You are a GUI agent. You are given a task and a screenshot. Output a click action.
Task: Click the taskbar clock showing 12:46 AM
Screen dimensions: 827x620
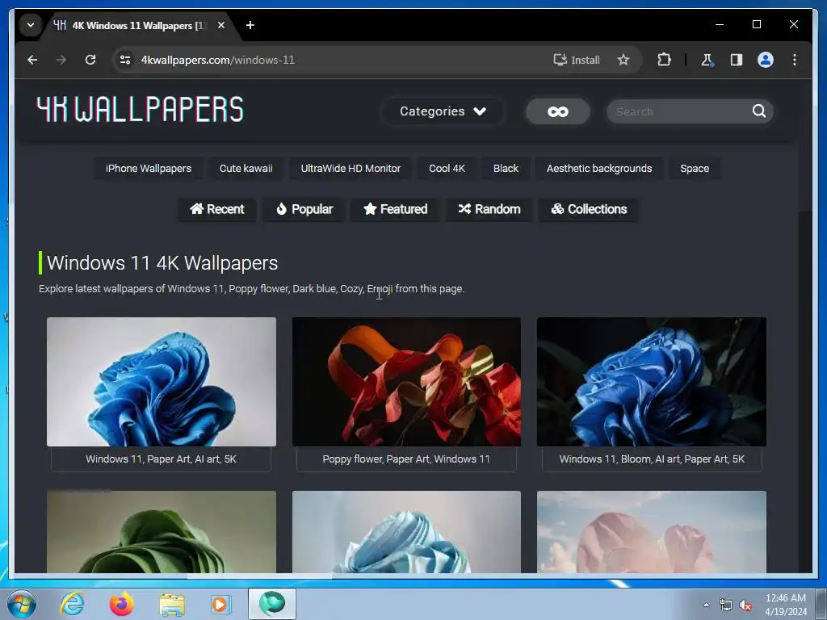786,604
